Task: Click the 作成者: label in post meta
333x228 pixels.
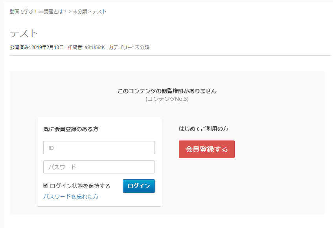Action: [x=75, y=47]
